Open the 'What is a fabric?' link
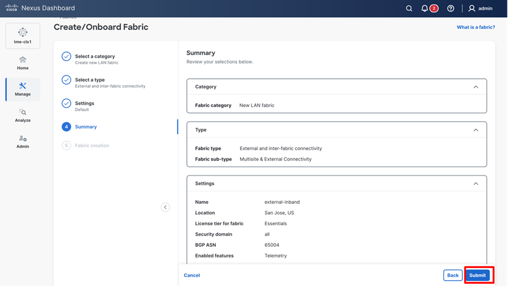The image size is (508, 286). [475, 27]
